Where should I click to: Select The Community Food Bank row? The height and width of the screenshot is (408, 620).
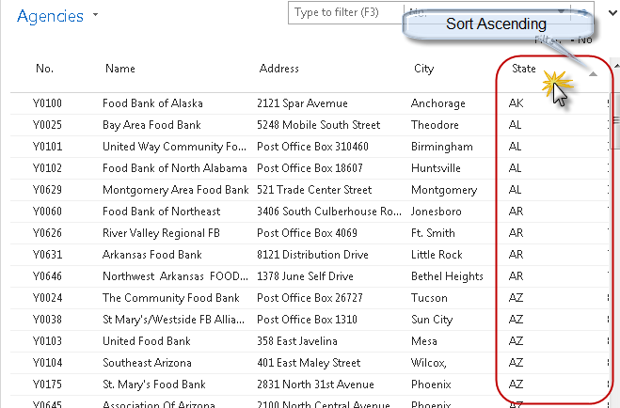coord(170,298)
